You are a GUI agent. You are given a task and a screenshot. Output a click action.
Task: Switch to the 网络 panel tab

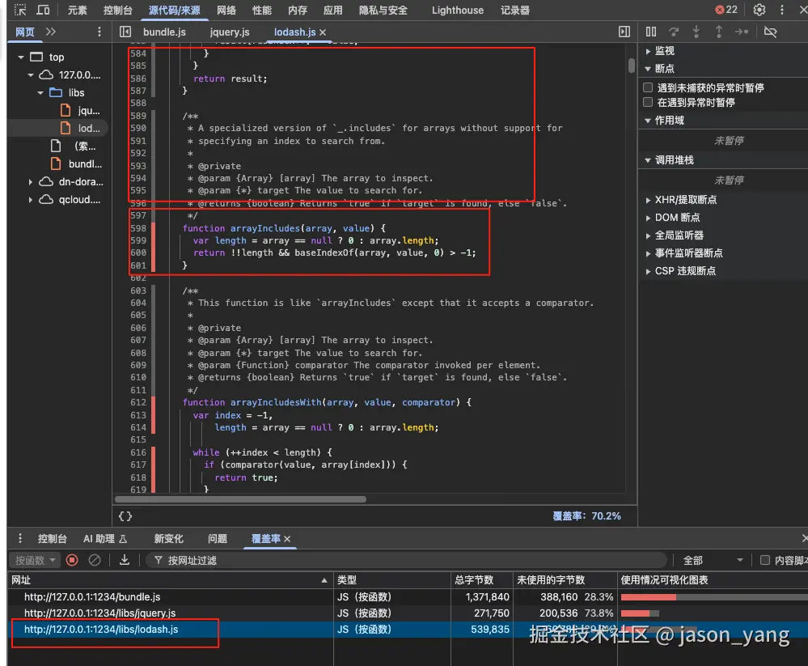click(226, 11)
